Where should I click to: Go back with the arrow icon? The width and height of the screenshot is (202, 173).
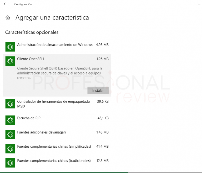click(x=6, y=4)
